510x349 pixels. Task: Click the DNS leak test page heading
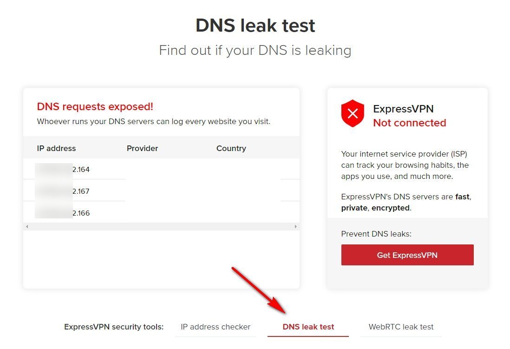[255, 26]
